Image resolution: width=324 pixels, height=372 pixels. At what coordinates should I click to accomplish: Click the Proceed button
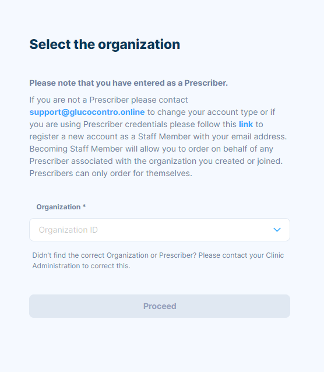[160, 306]
